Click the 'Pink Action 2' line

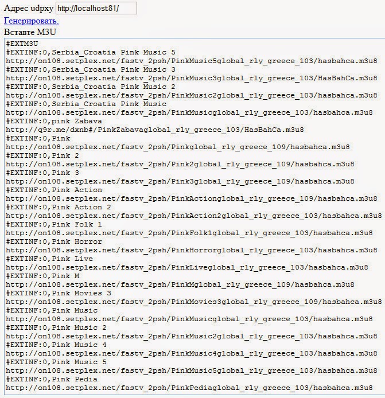click(59, 207)
